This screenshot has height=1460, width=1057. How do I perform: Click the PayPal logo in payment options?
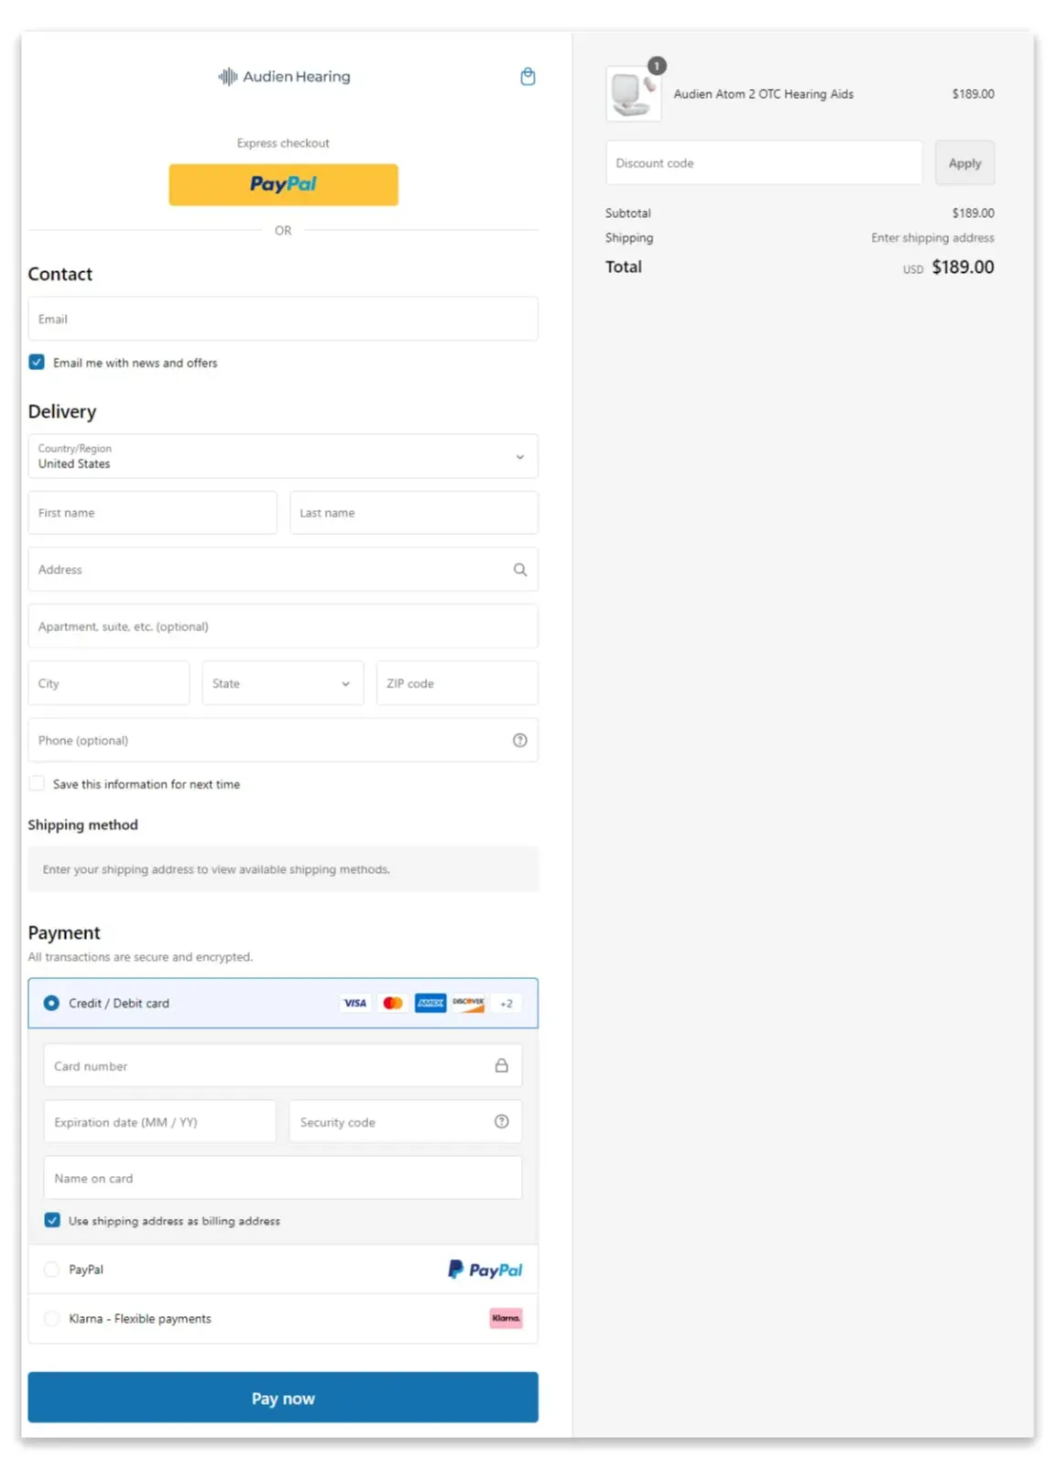(x=485, y=1269)
